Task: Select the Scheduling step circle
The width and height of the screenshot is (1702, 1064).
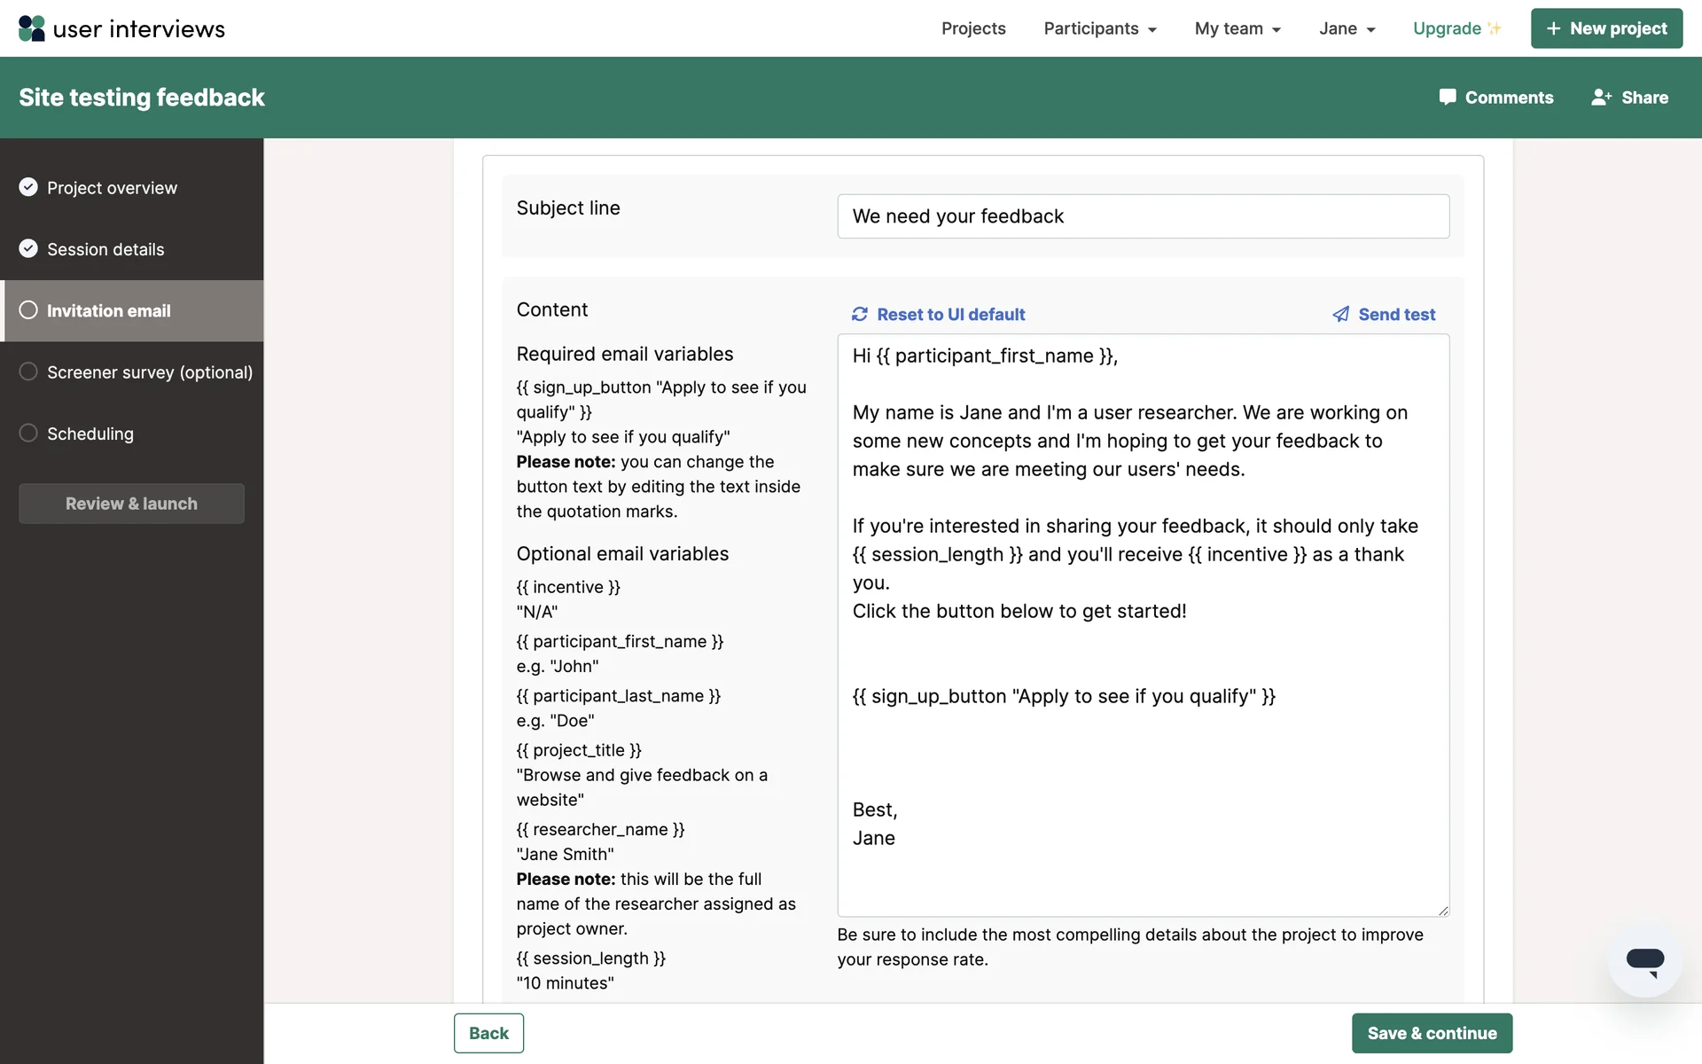Action: tap(28, 433)
